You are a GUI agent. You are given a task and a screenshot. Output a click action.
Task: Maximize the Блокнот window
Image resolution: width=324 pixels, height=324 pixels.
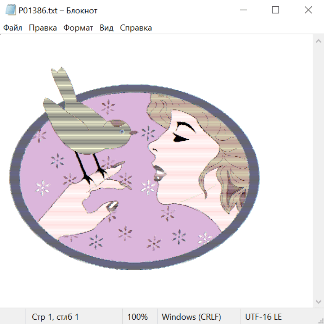point(275,10)
